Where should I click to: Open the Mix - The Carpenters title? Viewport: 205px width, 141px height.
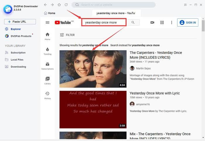160,136
